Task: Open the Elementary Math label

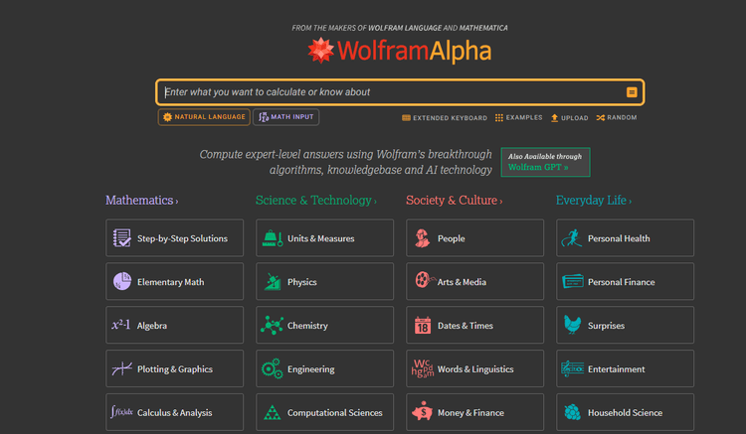Action: [170, 282]
